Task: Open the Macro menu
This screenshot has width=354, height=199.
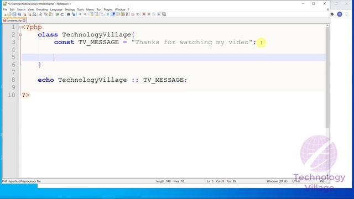Action: (90, 9)
